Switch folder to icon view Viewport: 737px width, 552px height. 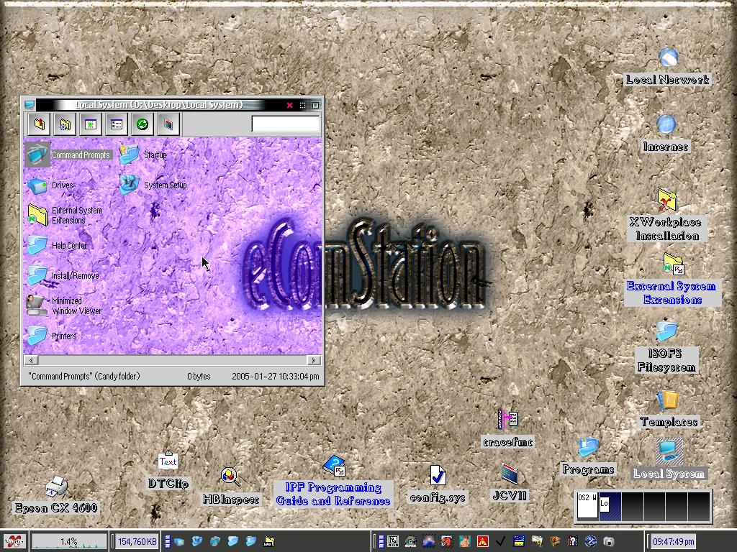(90, 124)
